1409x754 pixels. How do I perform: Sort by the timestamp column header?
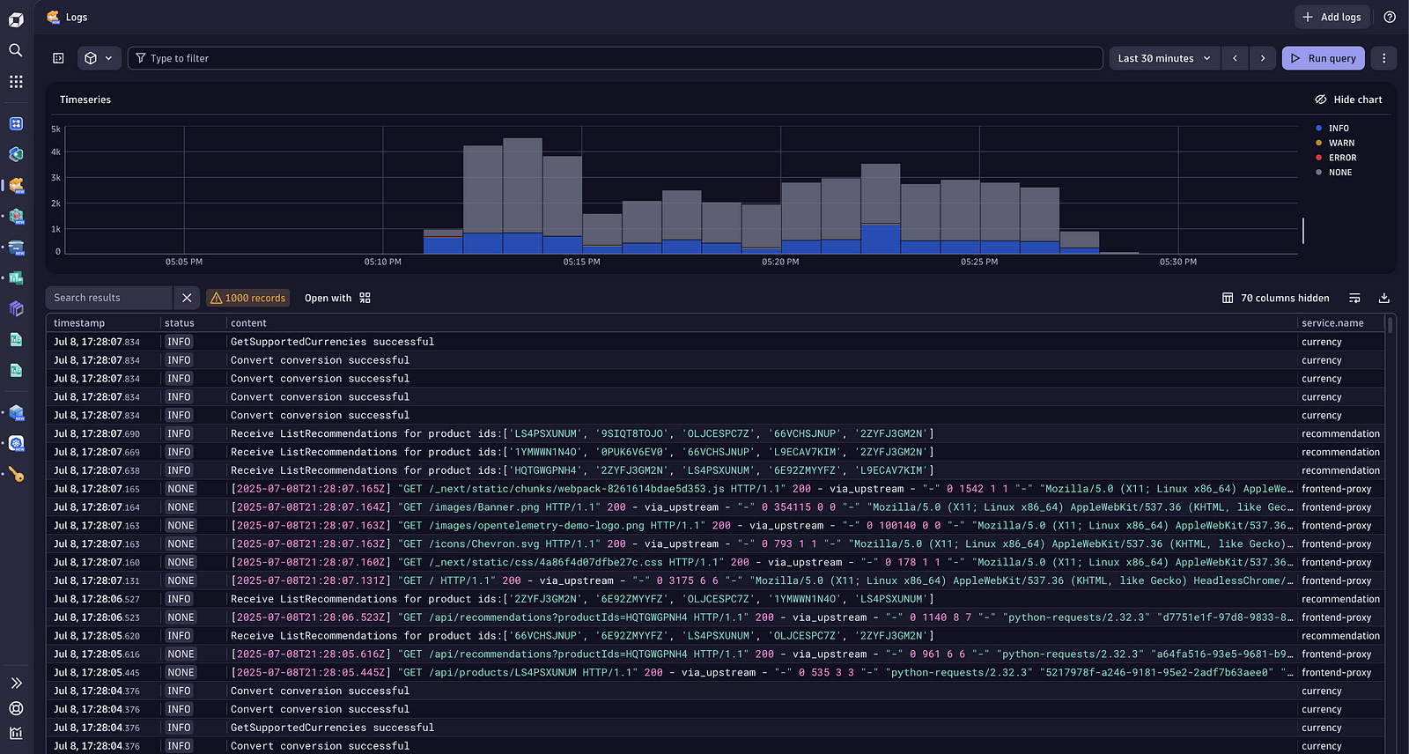click(79, 323)
